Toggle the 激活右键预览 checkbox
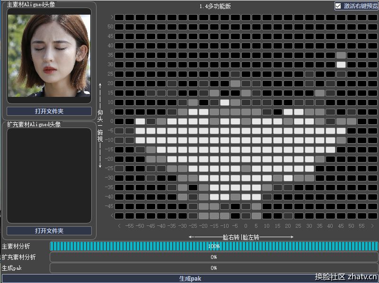379x283 pixels. 338,6
